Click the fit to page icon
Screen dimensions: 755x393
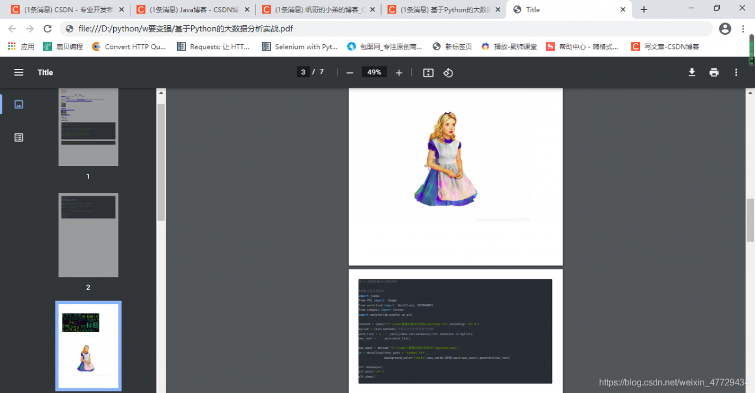coord(428,72)
